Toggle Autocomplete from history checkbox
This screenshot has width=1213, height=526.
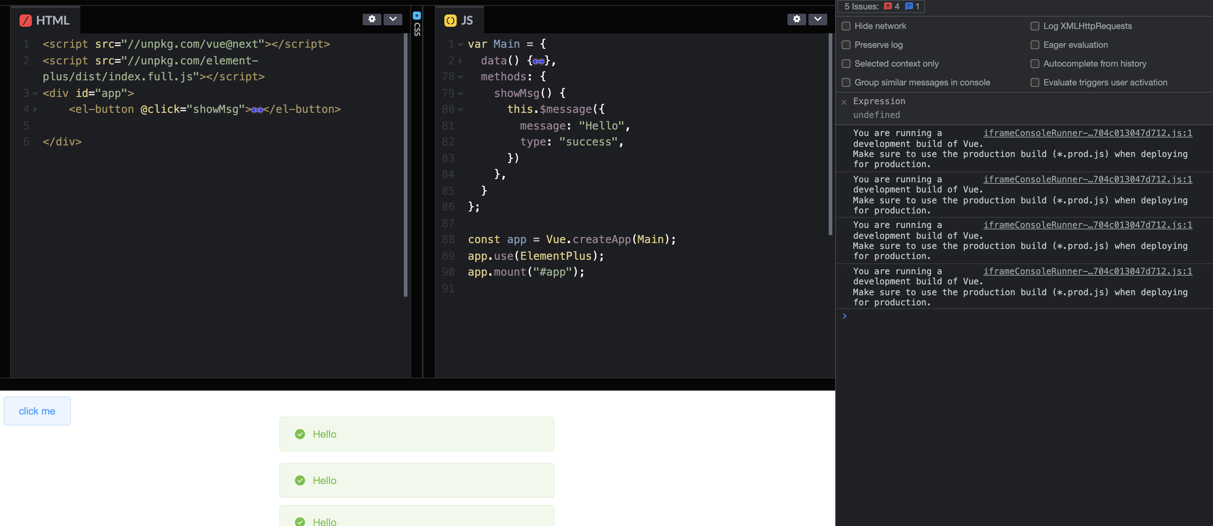(1035, 64)
